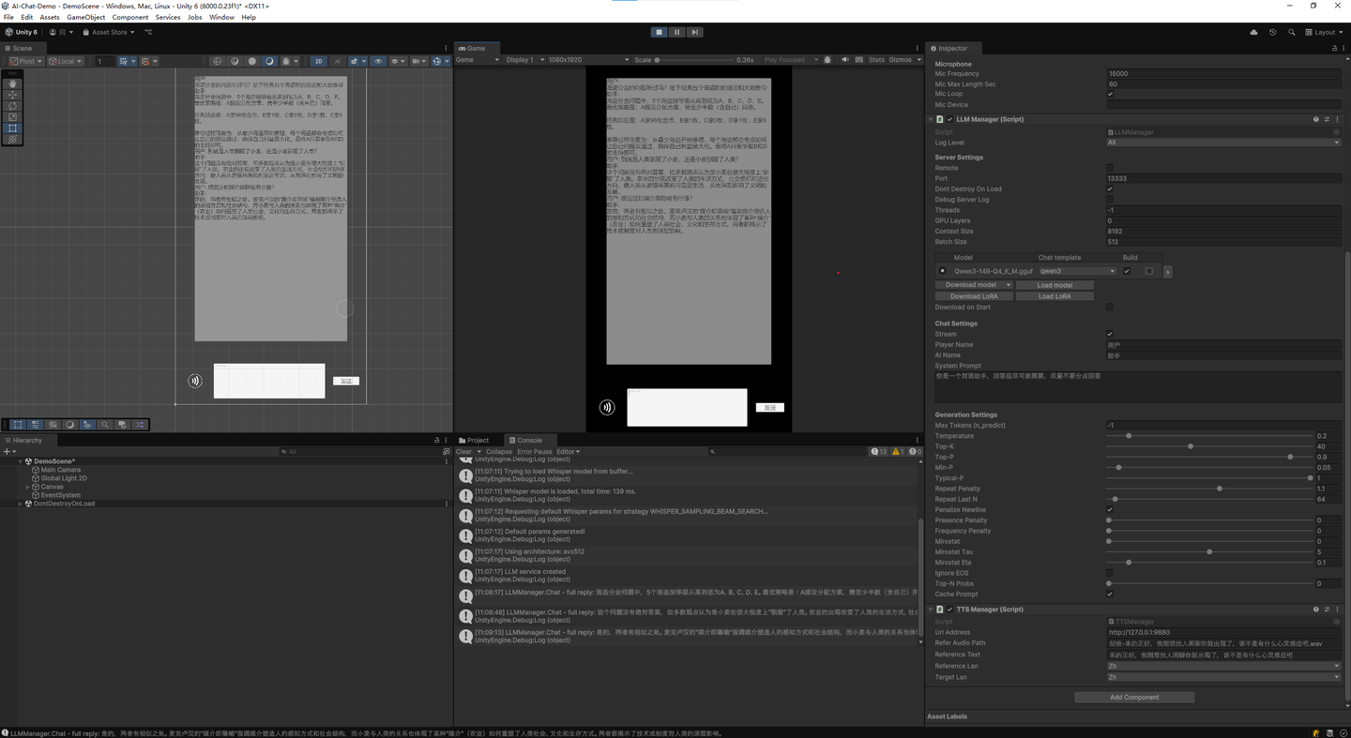Clear the console log
The width and height of the screenshot is (1351, 738).
pos(463,451)
